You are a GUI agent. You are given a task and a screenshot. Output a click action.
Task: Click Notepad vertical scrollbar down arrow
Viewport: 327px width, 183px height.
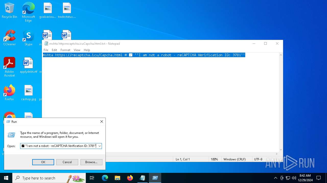281,150
